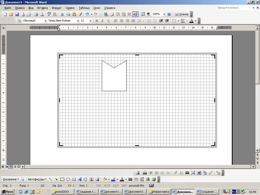The height and width of the screenshot is (195, 260).
Task: Toggle Center alignment
Action: 122,21
